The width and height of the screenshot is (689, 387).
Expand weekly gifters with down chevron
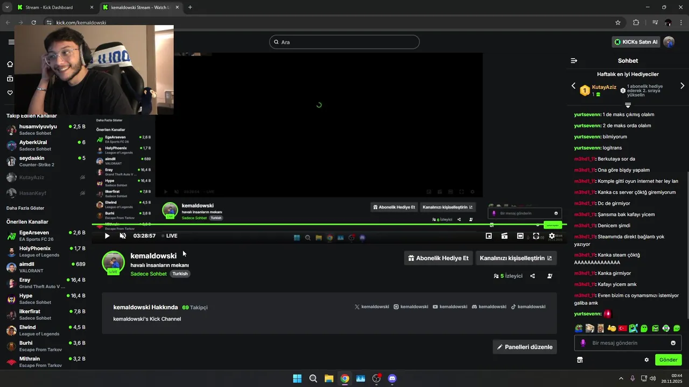tap(628, 105)
